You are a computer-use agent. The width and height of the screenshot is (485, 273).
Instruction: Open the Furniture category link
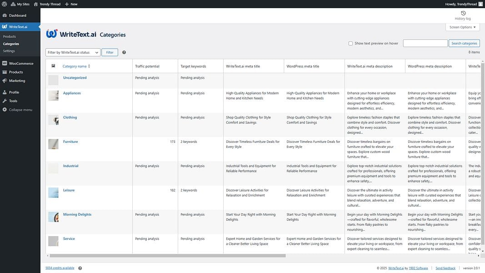coord(70,142)
